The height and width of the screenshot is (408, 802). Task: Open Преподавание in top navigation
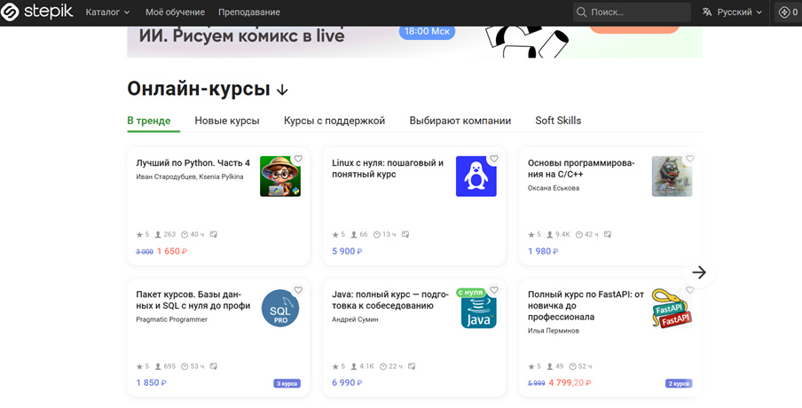pyautogui.click(x=249, y=12)
